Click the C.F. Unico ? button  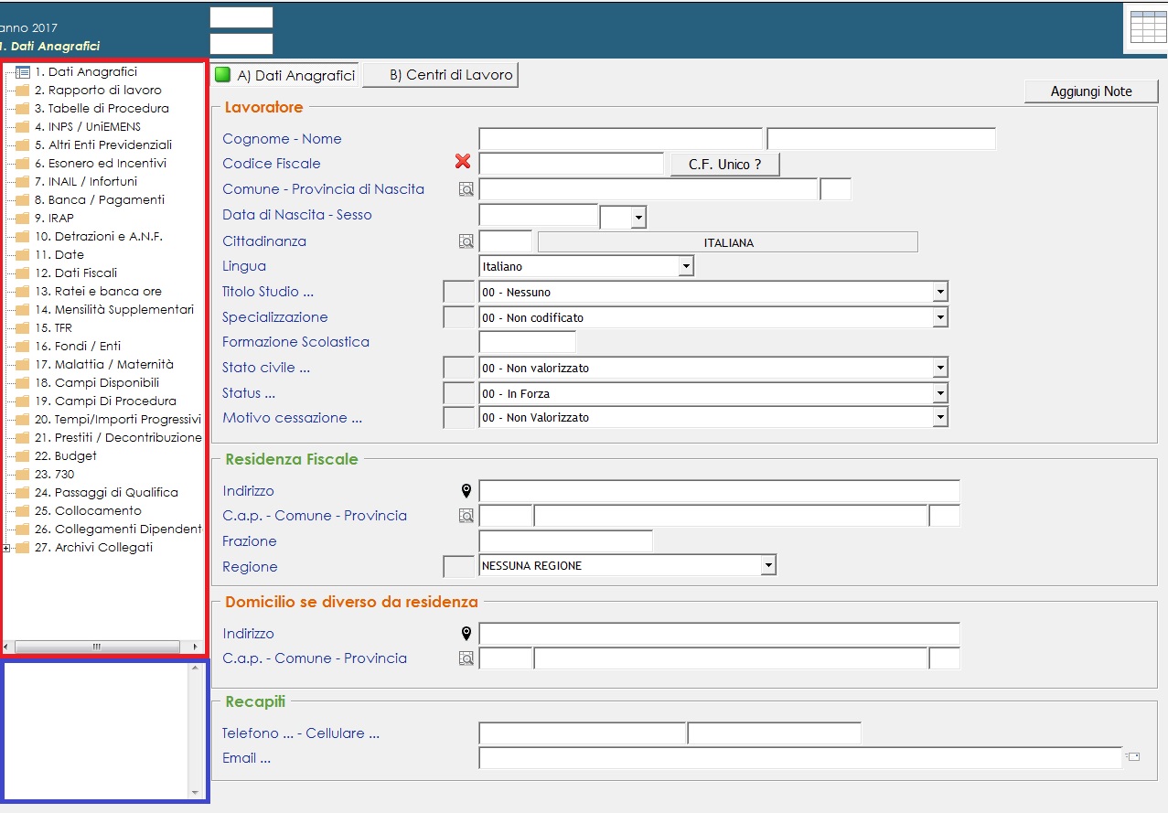[723, 165]
